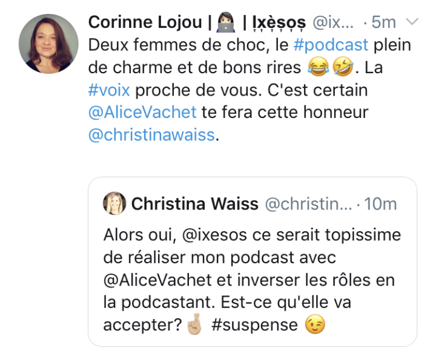Expand the tweet options chevron

point(412,21)
